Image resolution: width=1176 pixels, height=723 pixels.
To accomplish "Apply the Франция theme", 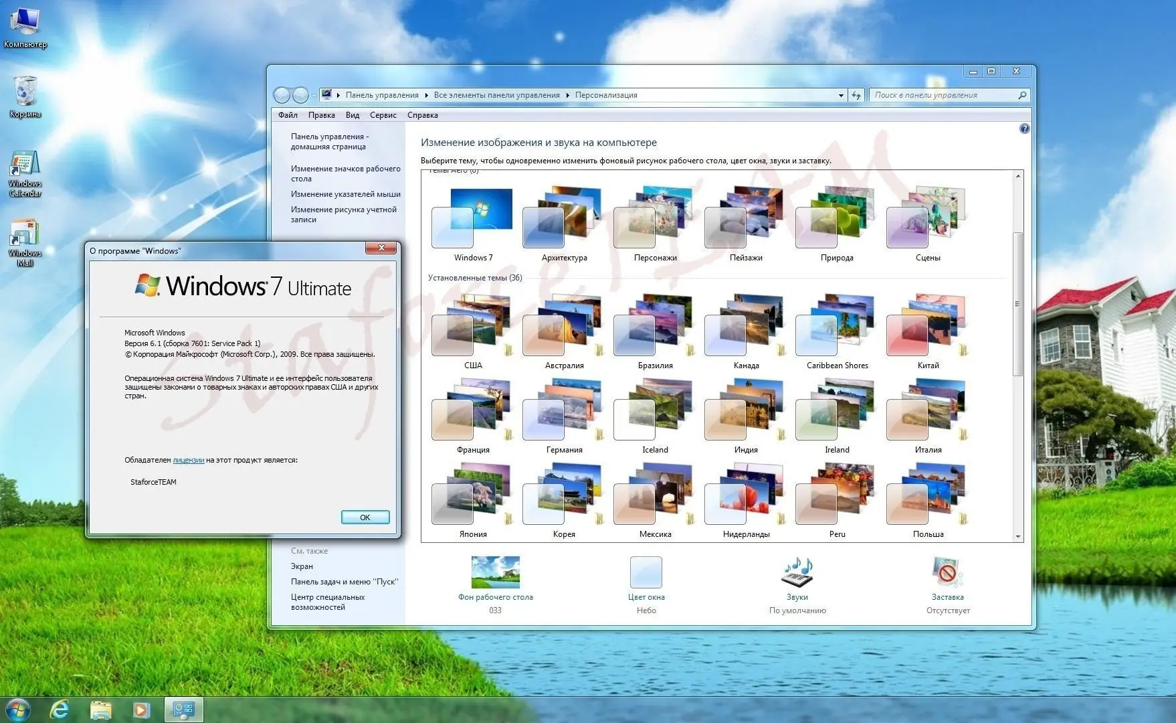I will [473, 416].
